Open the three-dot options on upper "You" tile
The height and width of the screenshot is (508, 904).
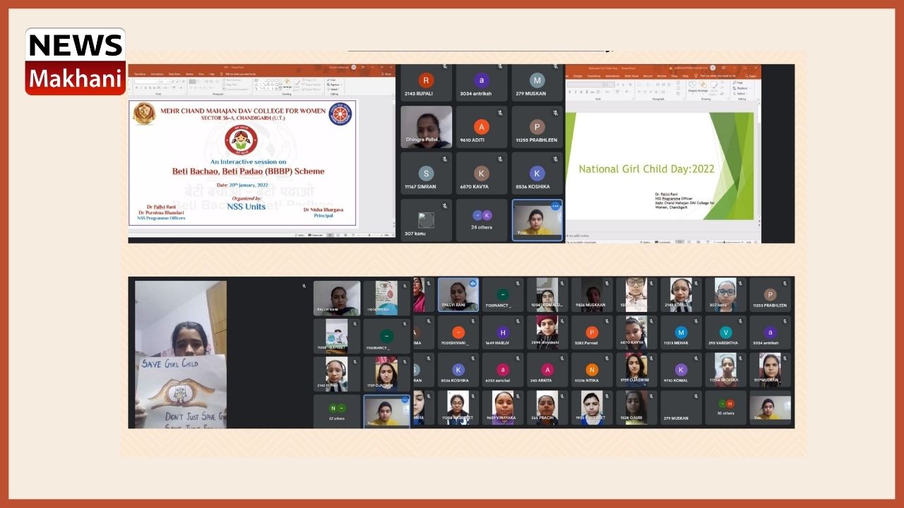555,206
